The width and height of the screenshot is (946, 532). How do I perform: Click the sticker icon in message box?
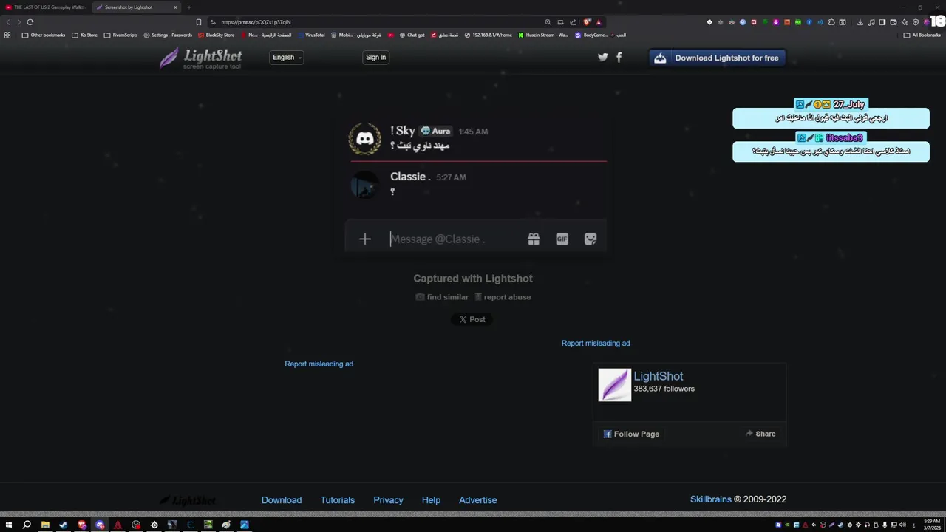[x=591, y=239]
